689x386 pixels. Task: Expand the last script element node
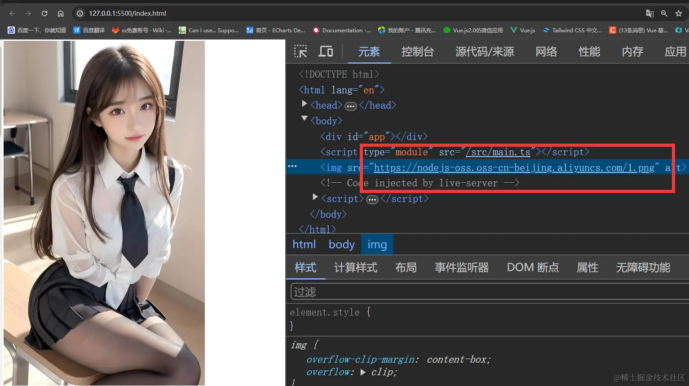(315, 197)
